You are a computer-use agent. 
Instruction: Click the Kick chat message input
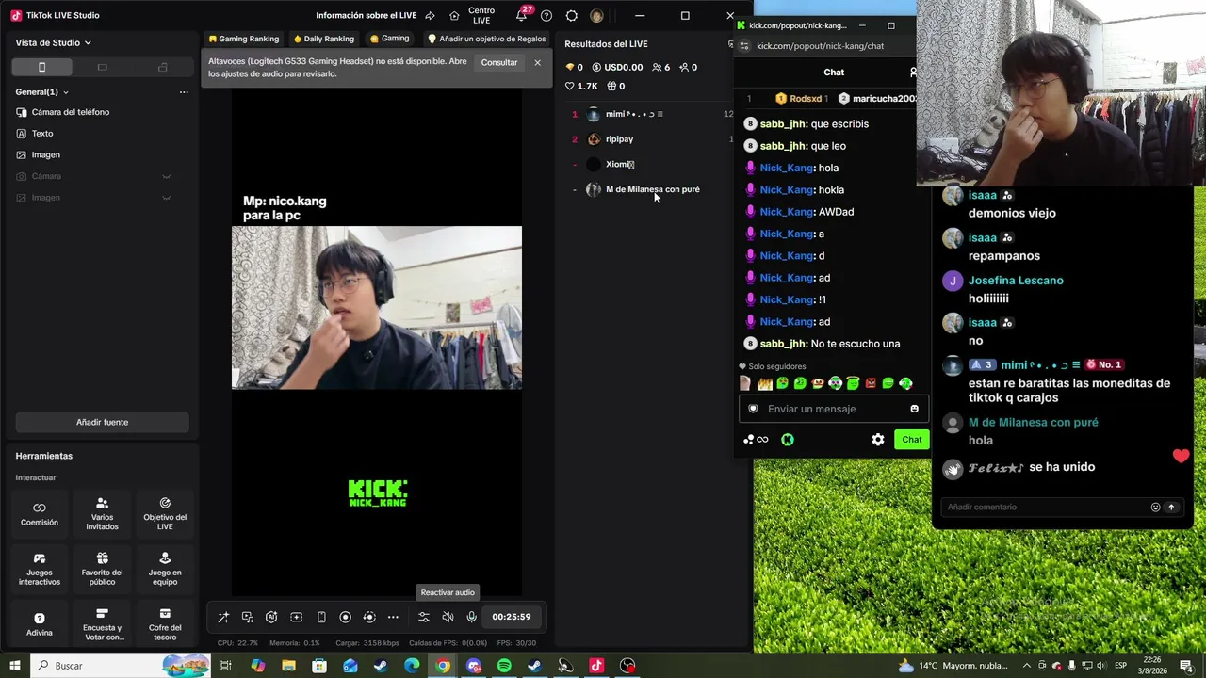tap(834, 409)
